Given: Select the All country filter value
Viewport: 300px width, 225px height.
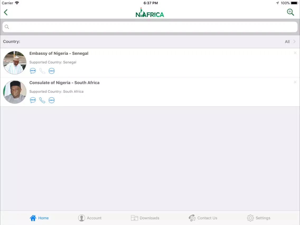Looking at the screenshot, I should click(x=287, y=42).
